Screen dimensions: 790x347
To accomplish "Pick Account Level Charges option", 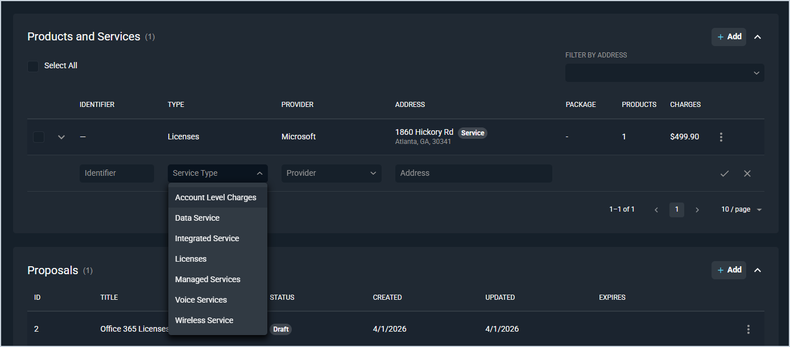I will pos(216,197).
